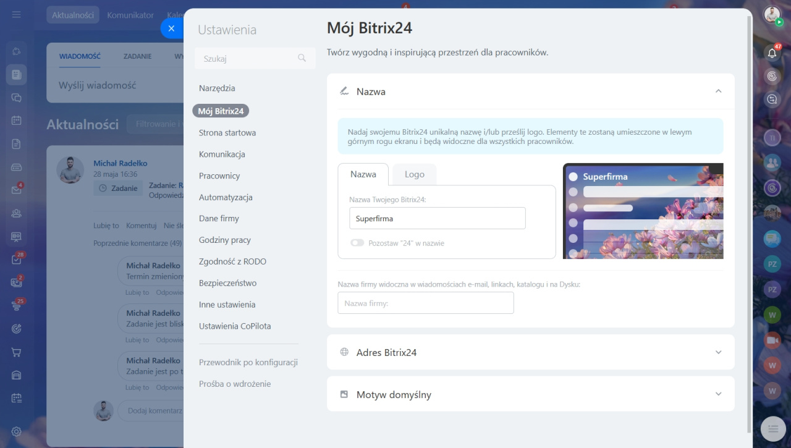Open the sidebar icon with badge 25
Viewport: 791px width, 448px height.
17,306
